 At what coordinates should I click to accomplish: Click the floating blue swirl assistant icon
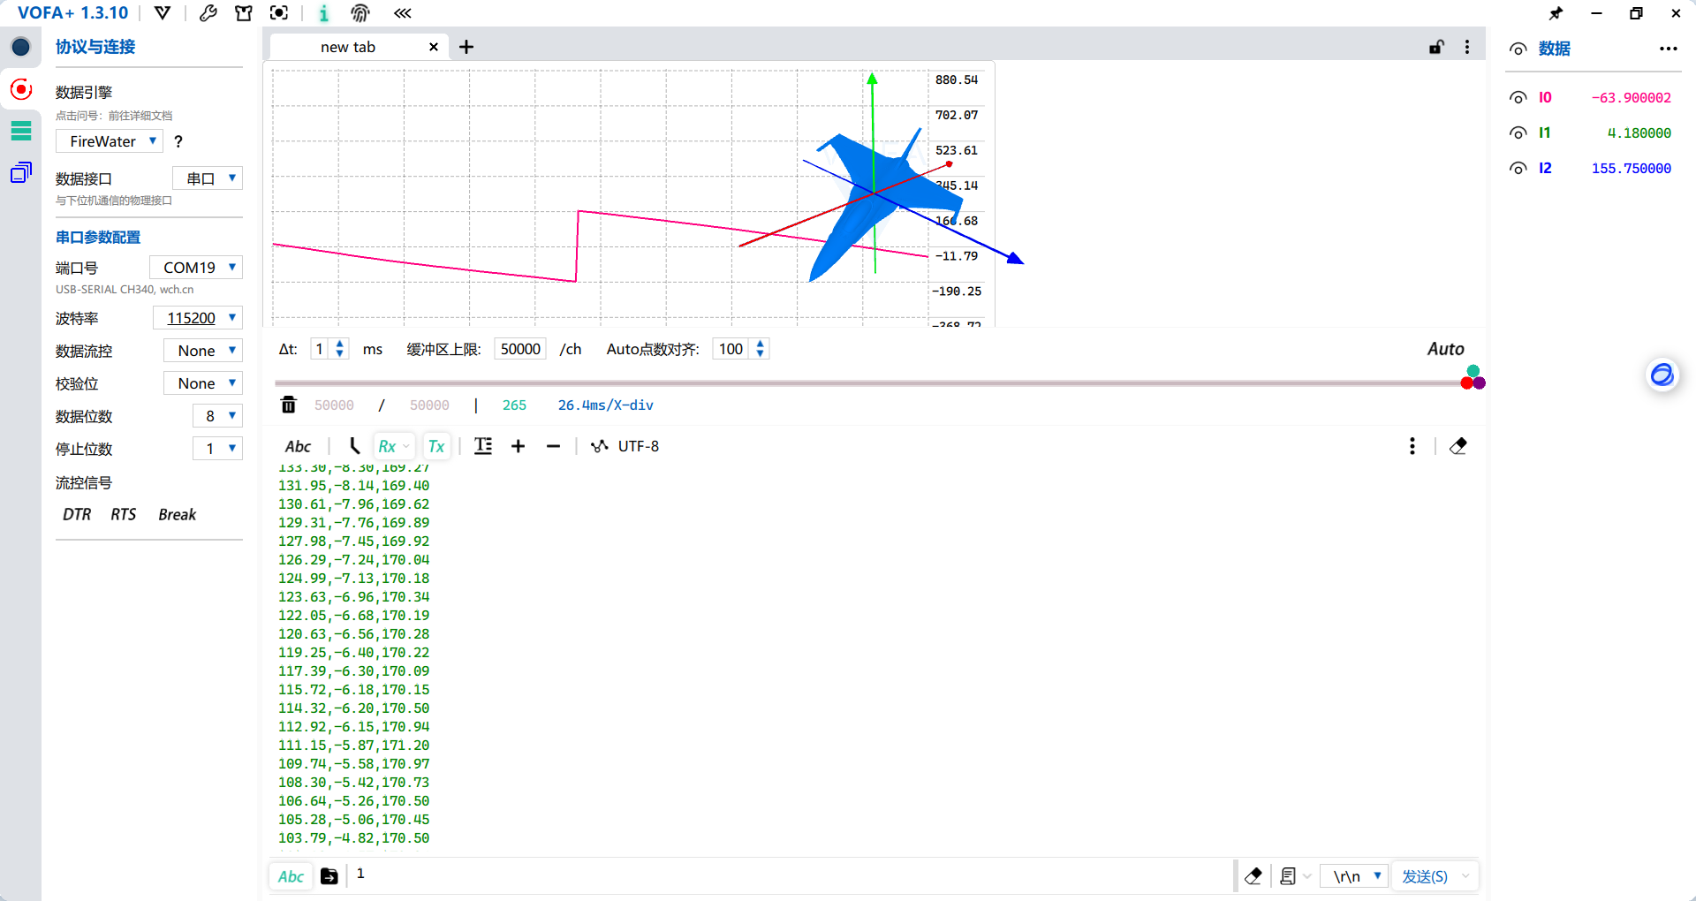coord(1662,375)
